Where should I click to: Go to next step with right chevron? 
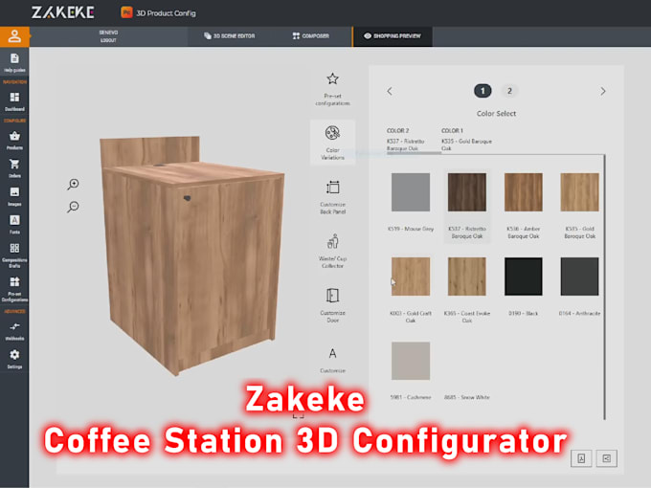pyautogui.click(x=603, y=91)
